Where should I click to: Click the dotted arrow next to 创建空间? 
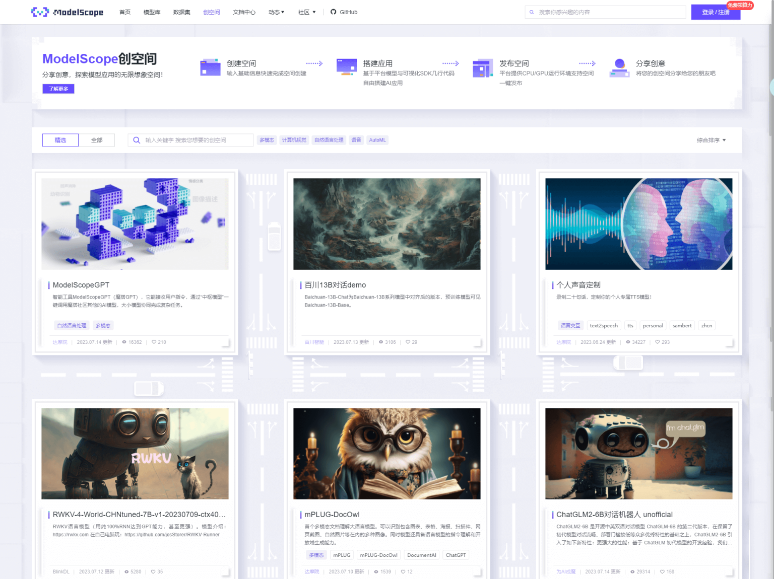(313, 63)
